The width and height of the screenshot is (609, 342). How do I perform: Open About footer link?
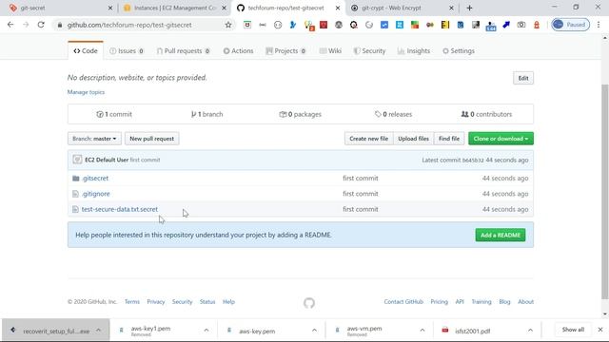pos(525,302)
